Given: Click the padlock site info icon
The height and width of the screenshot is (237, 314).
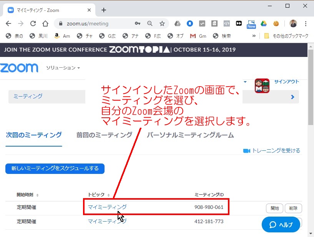Looking at the screenshot, I should [61, 23].
